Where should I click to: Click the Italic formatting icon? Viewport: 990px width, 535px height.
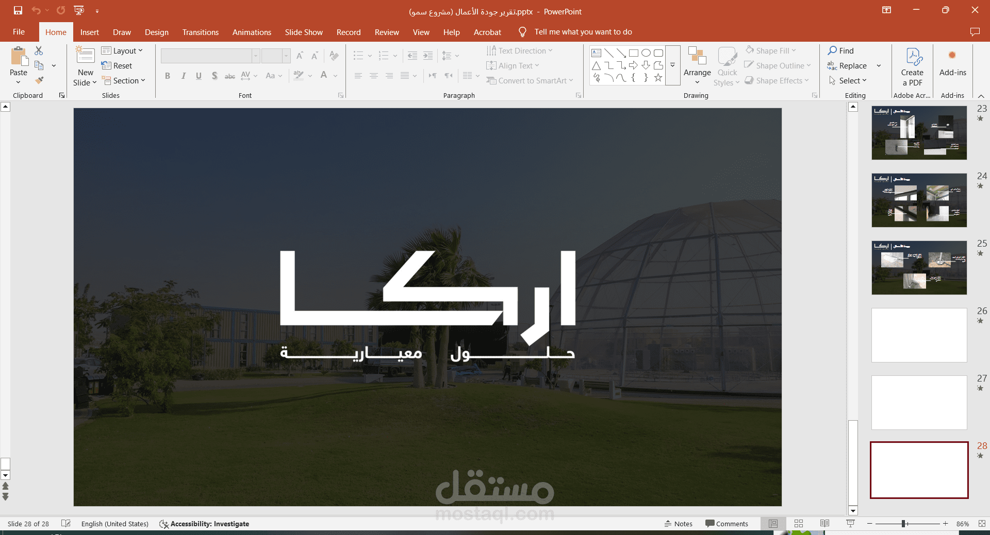pos(183,76)
